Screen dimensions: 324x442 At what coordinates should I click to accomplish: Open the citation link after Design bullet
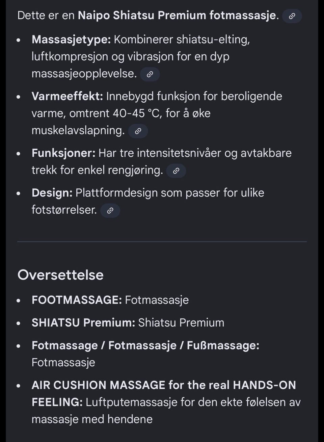coord(110,210)
